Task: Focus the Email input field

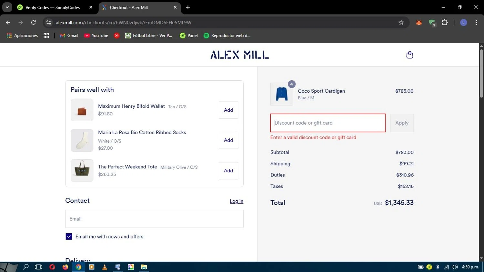Action: 154,219
